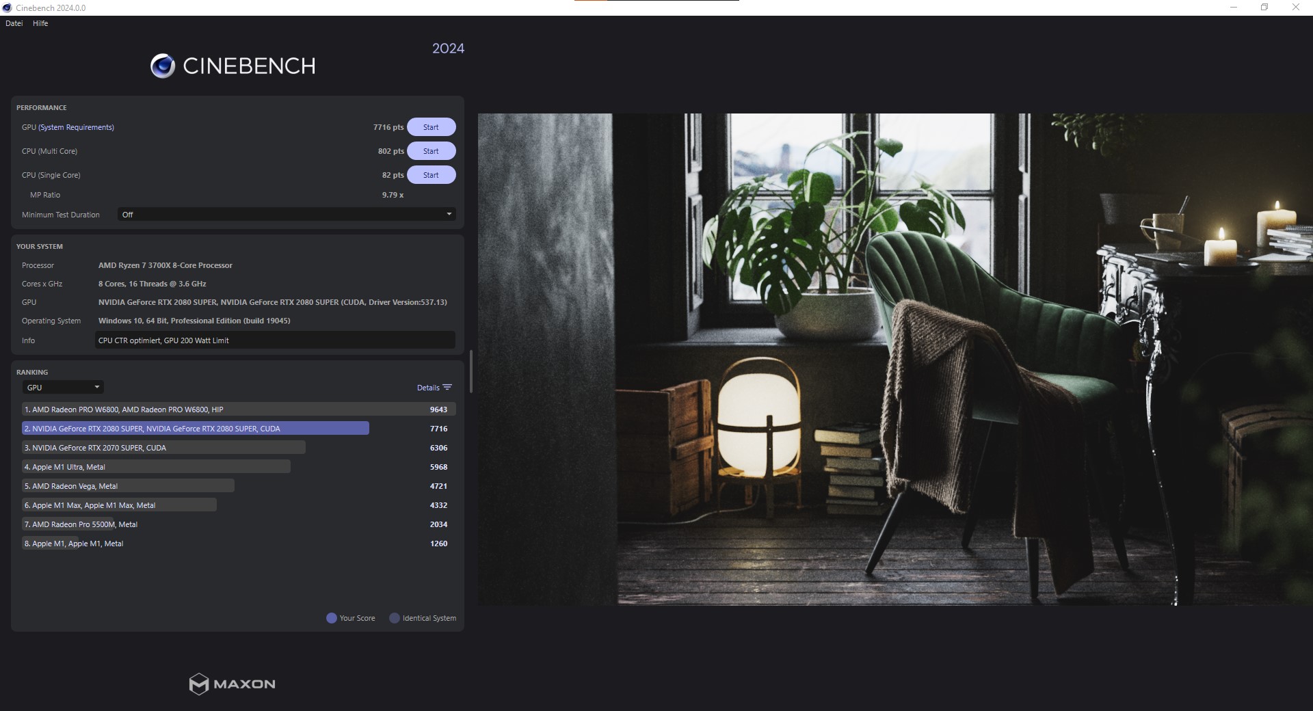Screen dimensions: 1313x711
Task: Start the CPU Single Core benchmark
Action: (431, 174)
